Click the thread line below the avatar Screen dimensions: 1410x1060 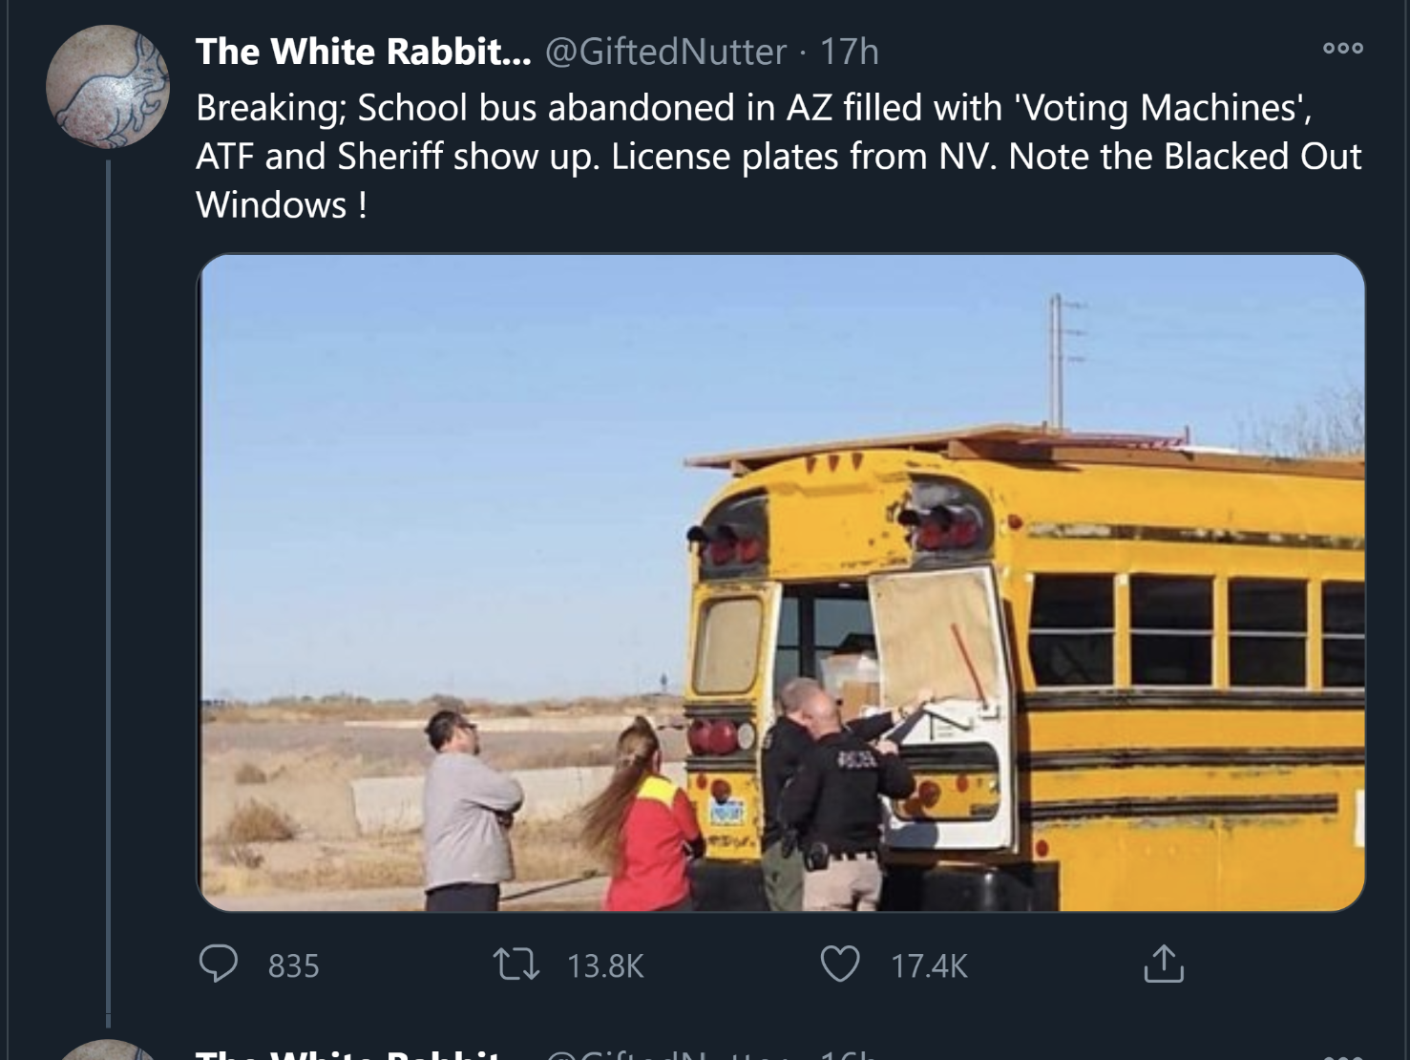click(x=109, y=573)
